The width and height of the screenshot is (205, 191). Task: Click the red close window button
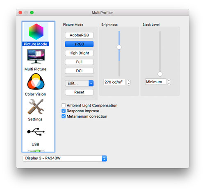pyautogui.click(x=20, y=13)
